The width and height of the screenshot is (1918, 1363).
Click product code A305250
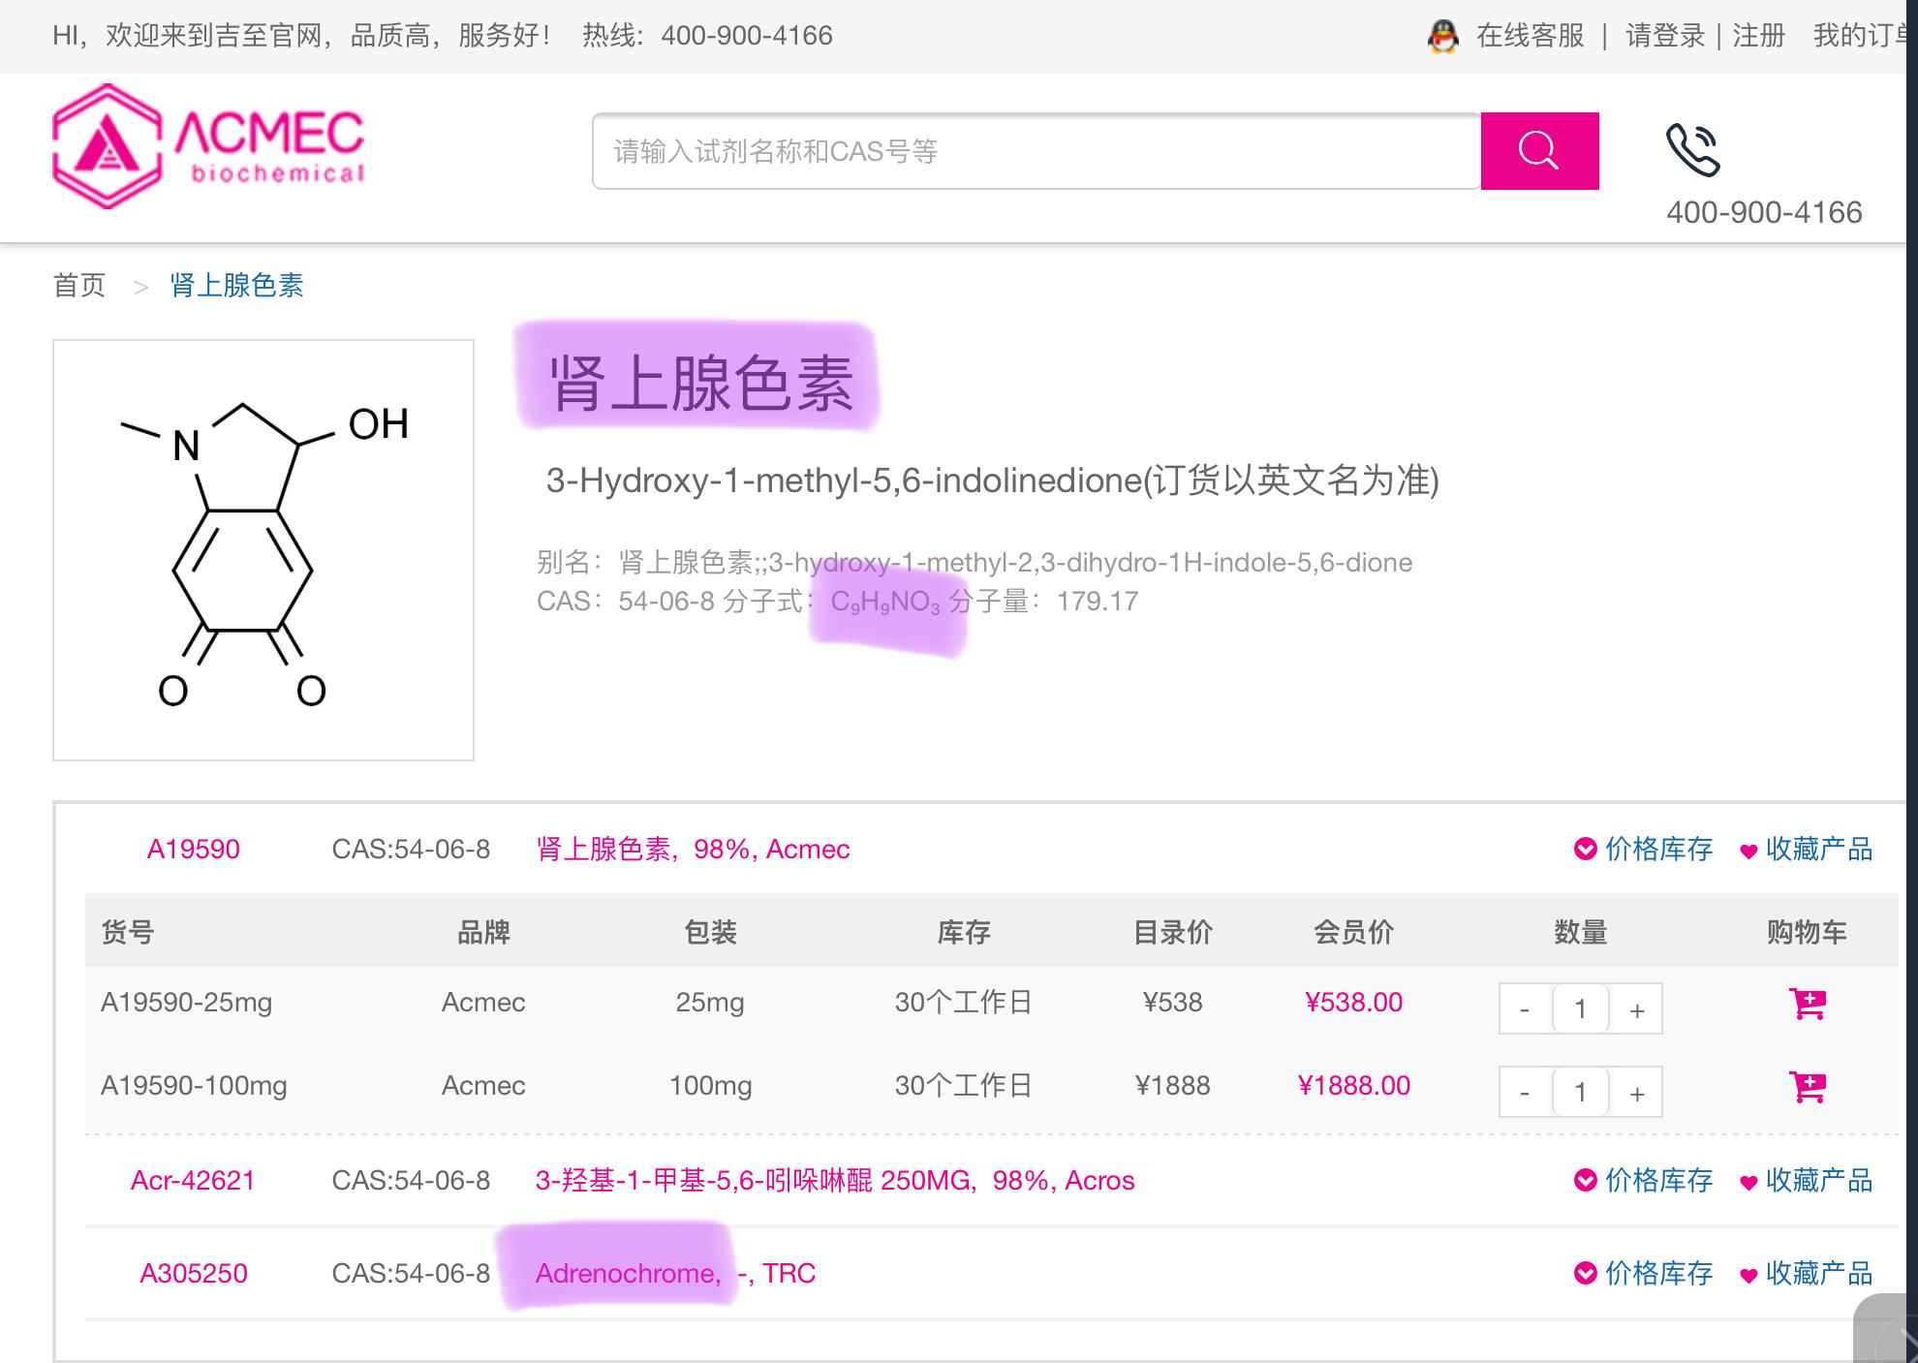[194, 1274]
